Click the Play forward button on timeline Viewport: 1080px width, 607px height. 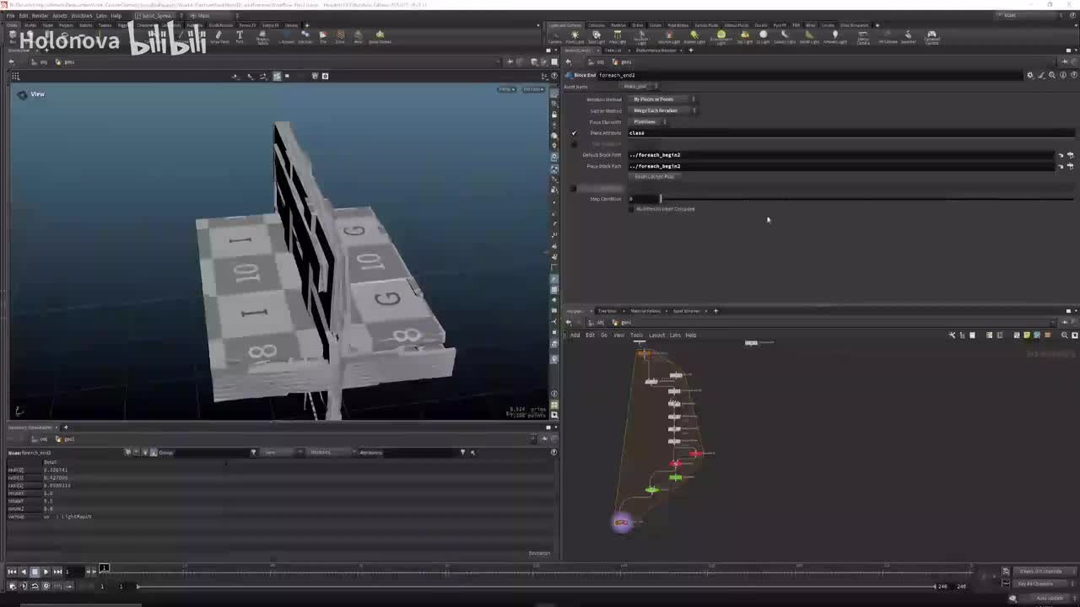tap(46, 572)
